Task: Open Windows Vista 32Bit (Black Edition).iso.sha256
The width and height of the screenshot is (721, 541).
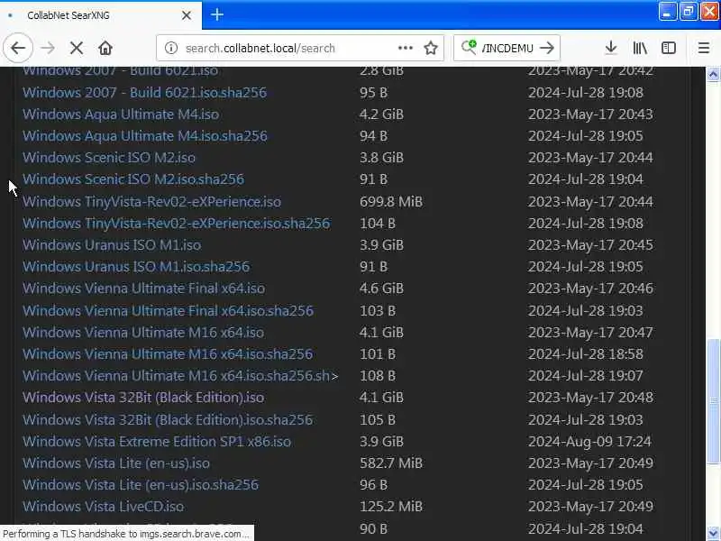Action: point(168,419)
